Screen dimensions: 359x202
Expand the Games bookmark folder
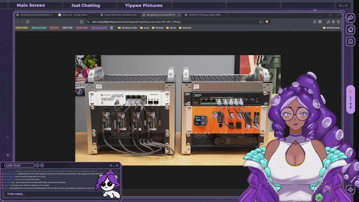point(171,28)
